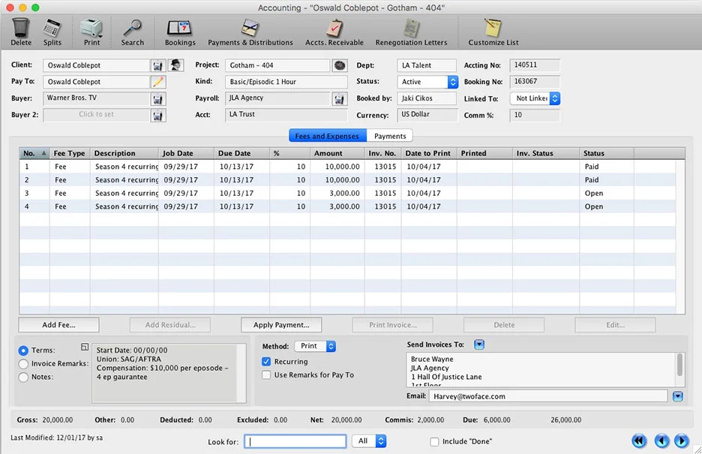702x454 pixels.
Task: Select the Fees and Expenses tab
Action: pos(328,136)
